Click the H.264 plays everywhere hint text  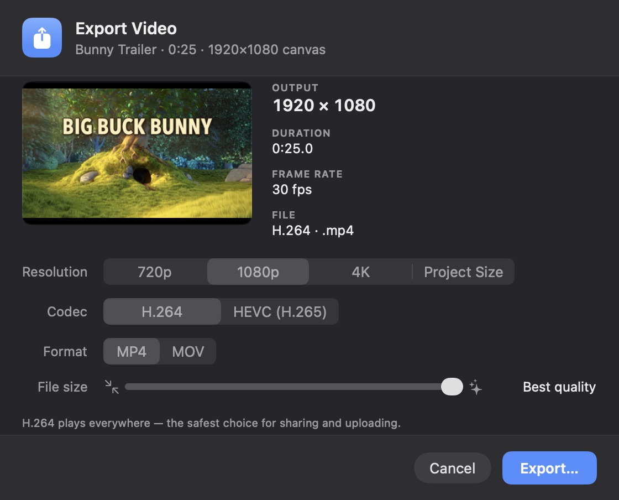(x=211, y=423)
